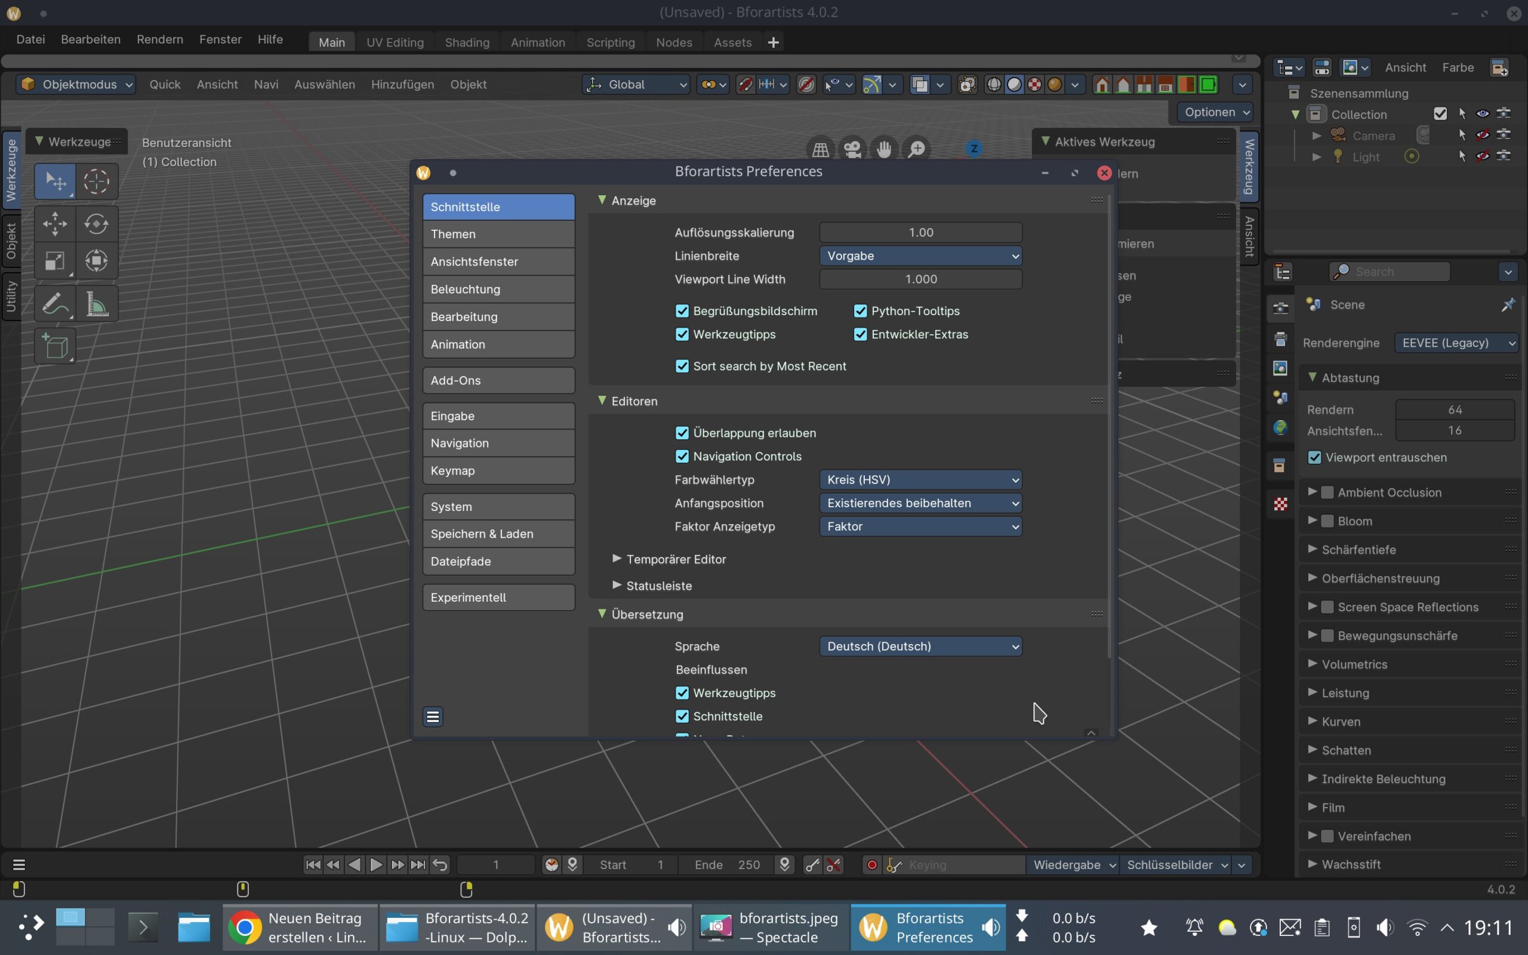This screenshot has width=1528, height=955.
Task: Open Speichern & Laden preferences section
Action: coord(498,534)
